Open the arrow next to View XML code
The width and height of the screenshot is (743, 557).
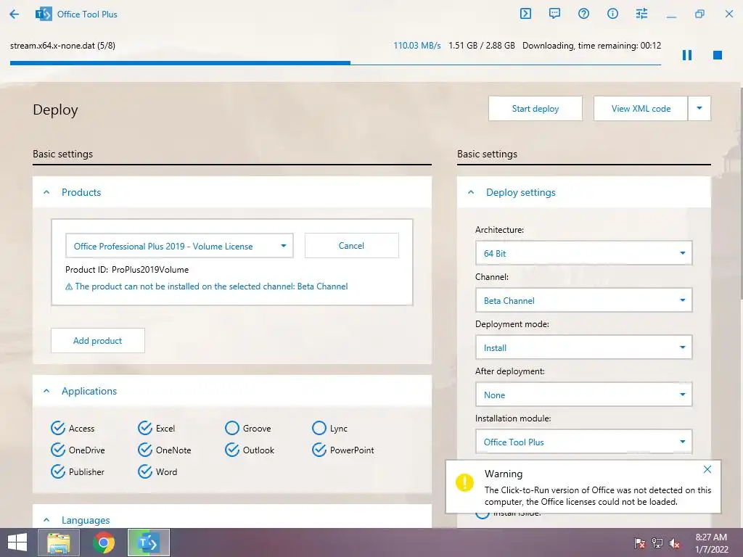tap(699, 109)
